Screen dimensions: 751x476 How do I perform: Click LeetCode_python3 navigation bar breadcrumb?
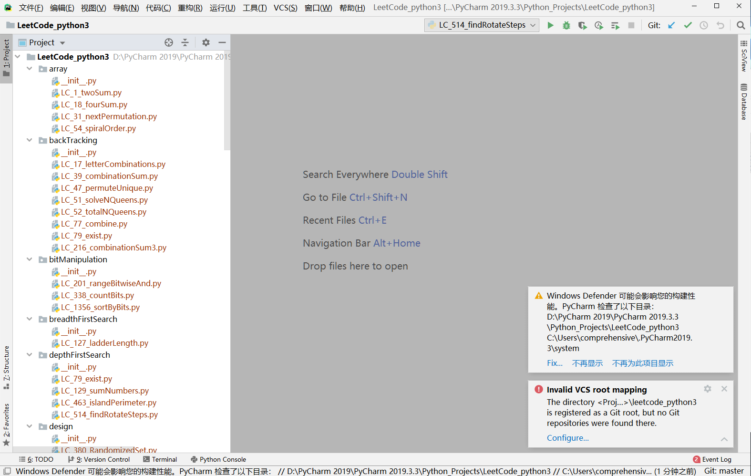pyautogui.click(x=48, y=25)
